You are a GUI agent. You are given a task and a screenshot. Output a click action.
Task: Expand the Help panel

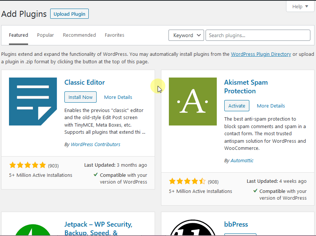(300, 6)
